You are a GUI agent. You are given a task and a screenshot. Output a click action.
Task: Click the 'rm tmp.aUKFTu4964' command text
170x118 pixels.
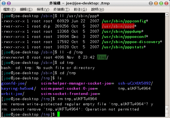click(77, 99)
